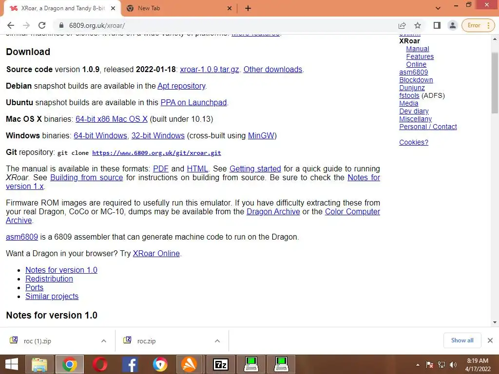
Task: Open PPA on Launchpad link
Action: point(193,102)
